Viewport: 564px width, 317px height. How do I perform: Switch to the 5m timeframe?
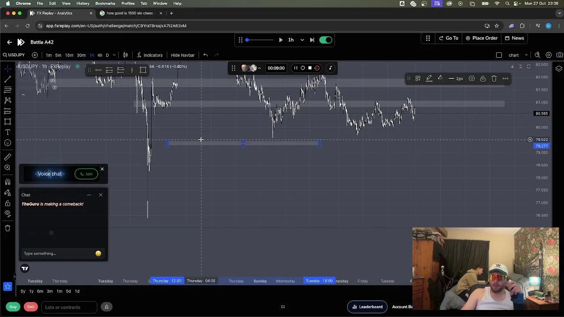pos(58,55)
